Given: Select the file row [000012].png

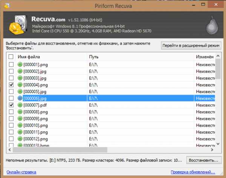Looking at the screenshot, I should point(111,139).
